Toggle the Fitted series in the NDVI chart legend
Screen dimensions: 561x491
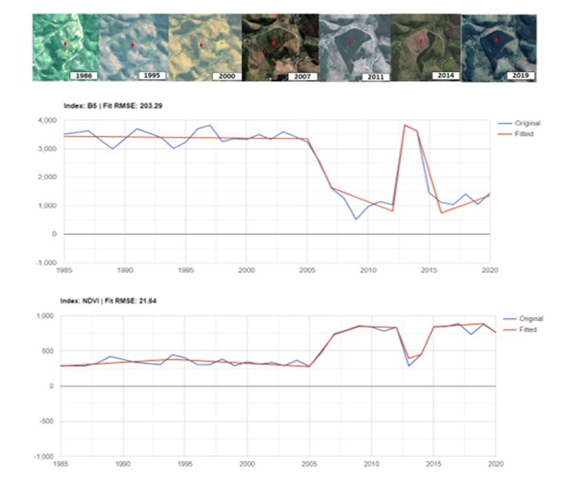[x=527, y=330]
